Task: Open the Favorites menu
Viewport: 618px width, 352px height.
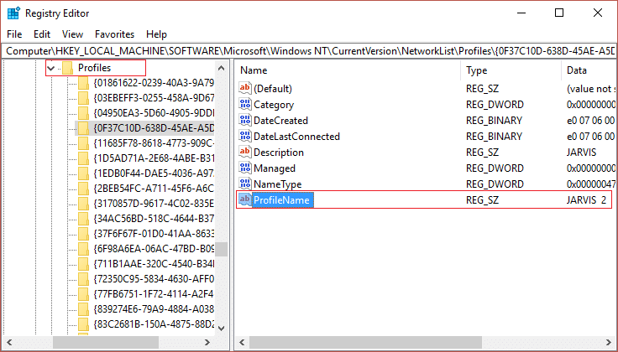Action: click(x=114, y=34)
